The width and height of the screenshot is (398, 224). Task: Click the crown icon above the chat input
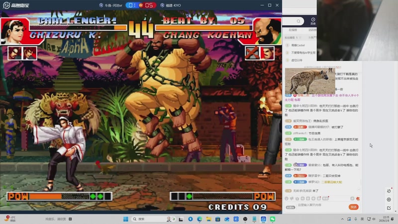click(297, 199)
